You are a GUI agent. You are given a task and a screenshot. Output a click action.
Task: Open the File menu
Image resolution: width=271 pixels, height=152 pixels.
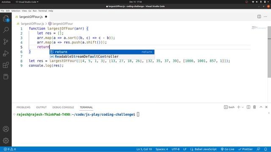[x=3, y=11]
